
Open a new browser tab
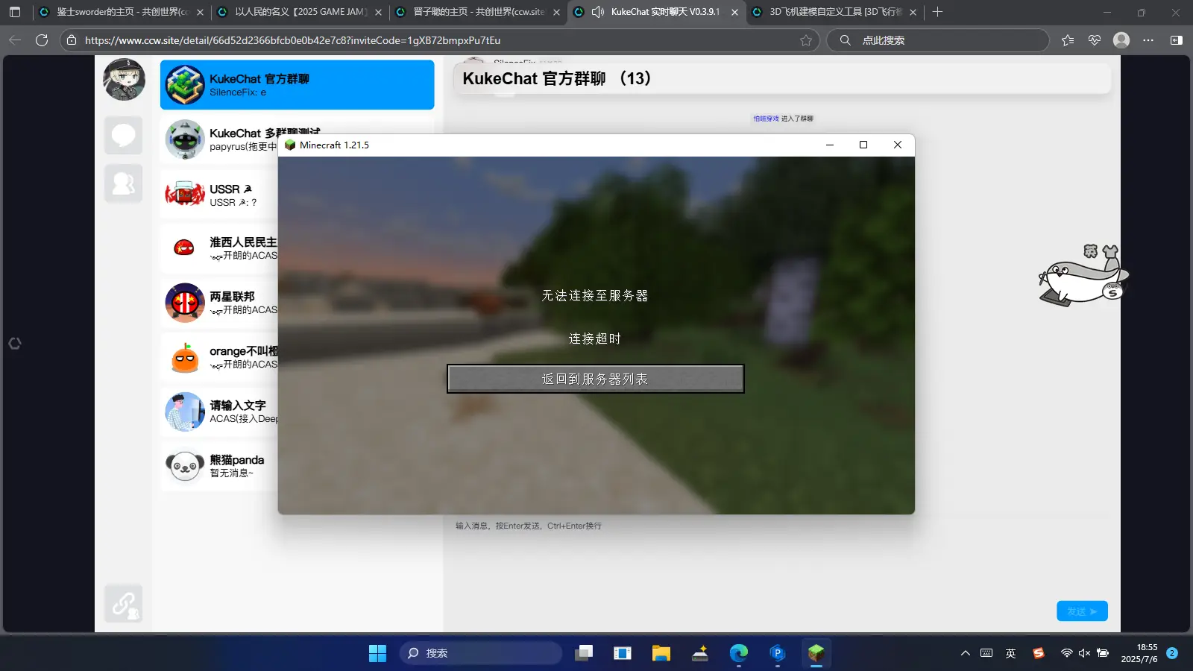pyautogui.click(x=937, y=12)
